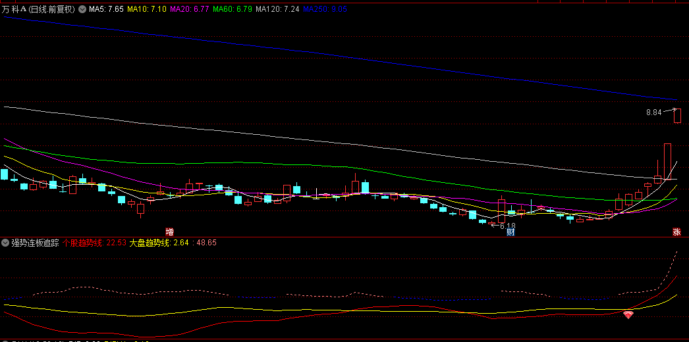
Task: Click the 财 financial report marker icon
Action: [x=510, y=232]
